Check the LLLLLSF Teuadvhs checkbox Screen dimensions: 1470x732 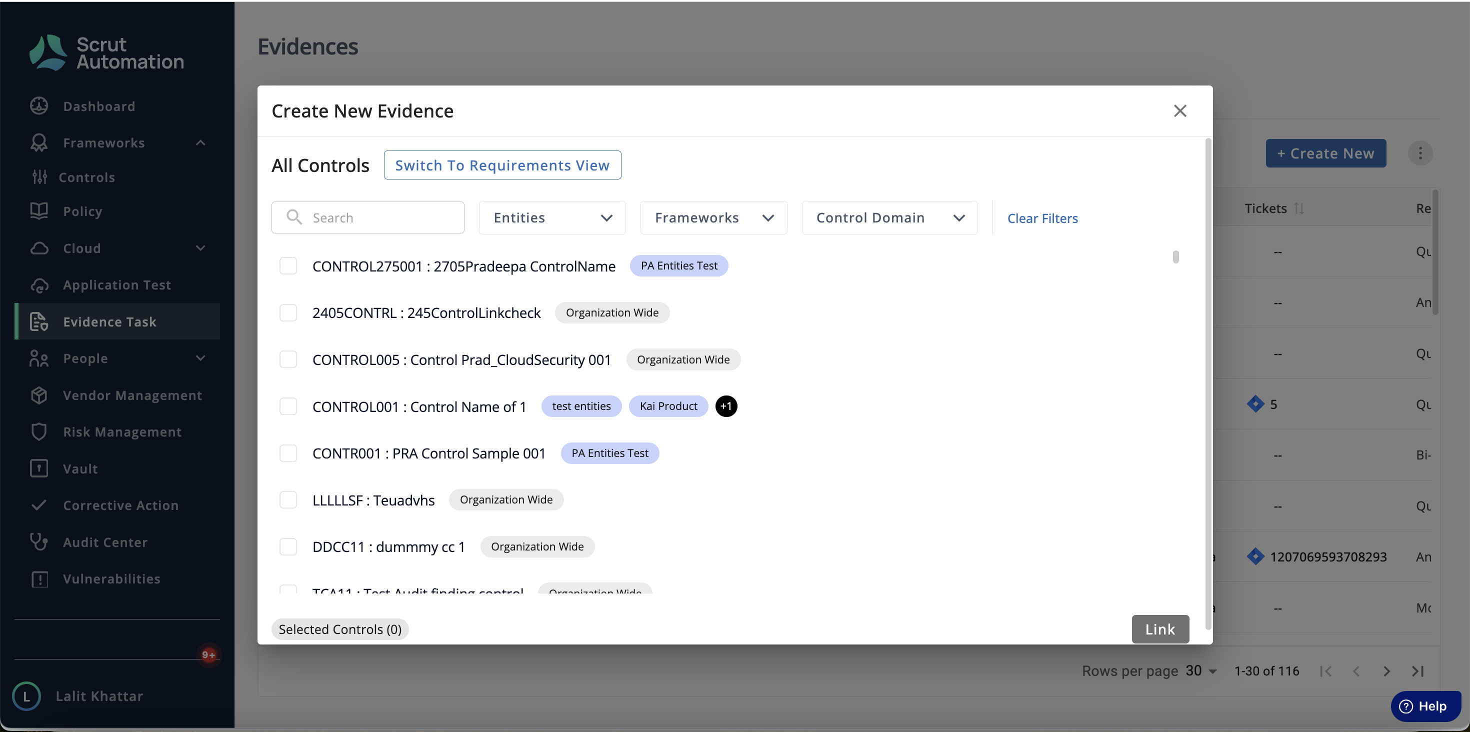point(288,500)
